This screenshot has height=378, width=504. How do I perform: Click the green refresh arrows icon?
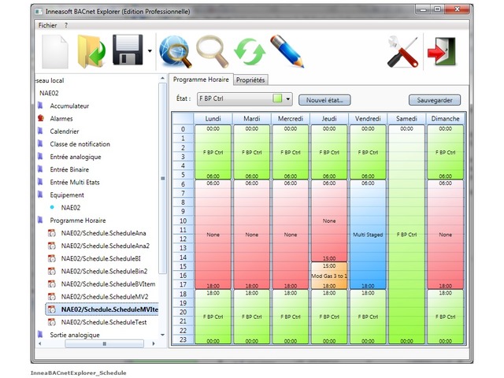coord(250,53)
